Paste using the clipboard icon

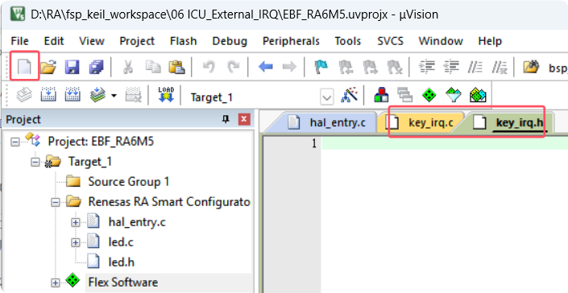click(x=176, y=68)
